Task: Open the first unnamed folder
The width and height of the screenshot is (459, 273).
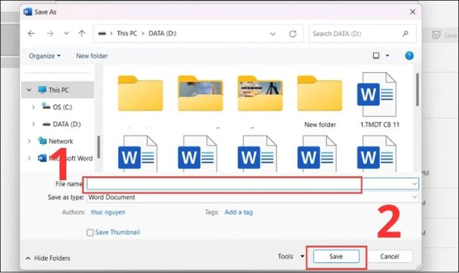Action: [x=140, y=94]
